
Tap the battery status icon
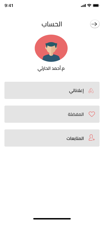[x=96, y=6]
